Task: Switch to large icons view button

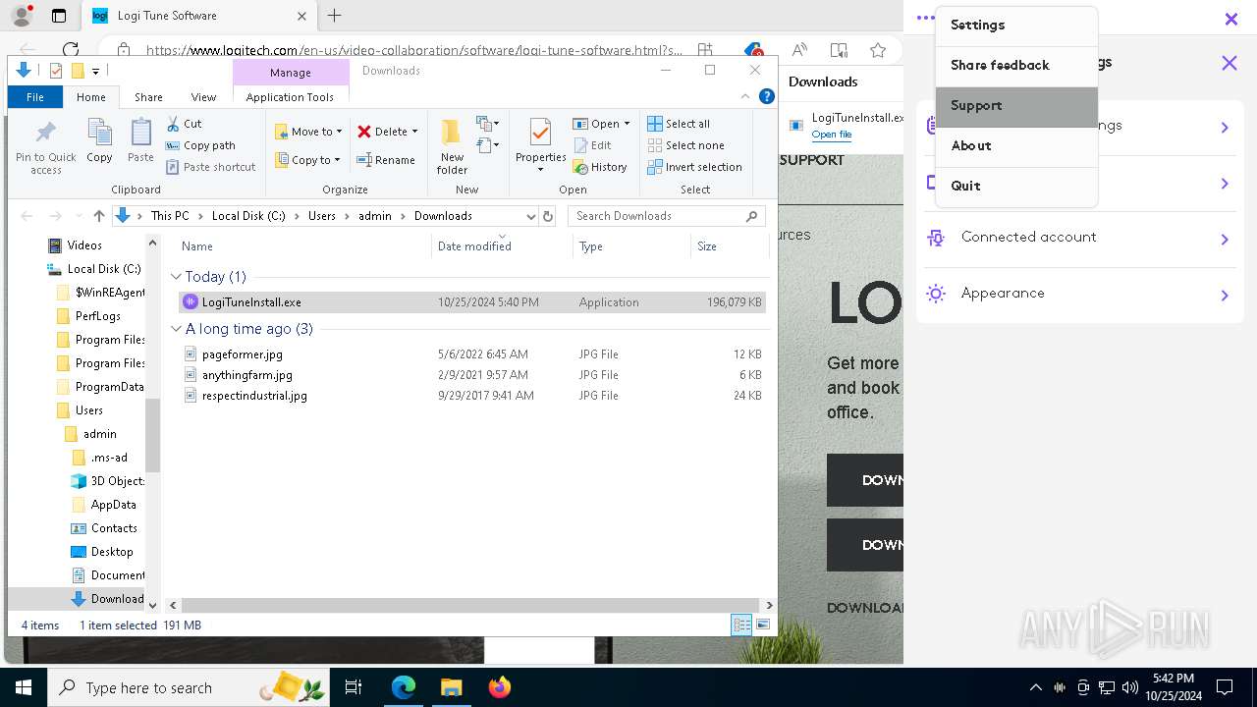Action: (x=762, y=625)
